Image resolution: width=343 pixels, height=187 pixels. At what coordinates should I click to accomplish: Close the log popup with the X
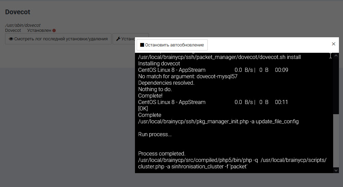pos(333,44)
